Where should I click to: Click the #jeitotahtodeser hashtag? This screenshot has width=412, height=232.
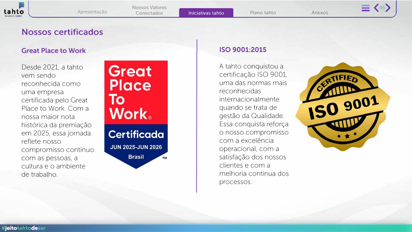pos(24,228)
